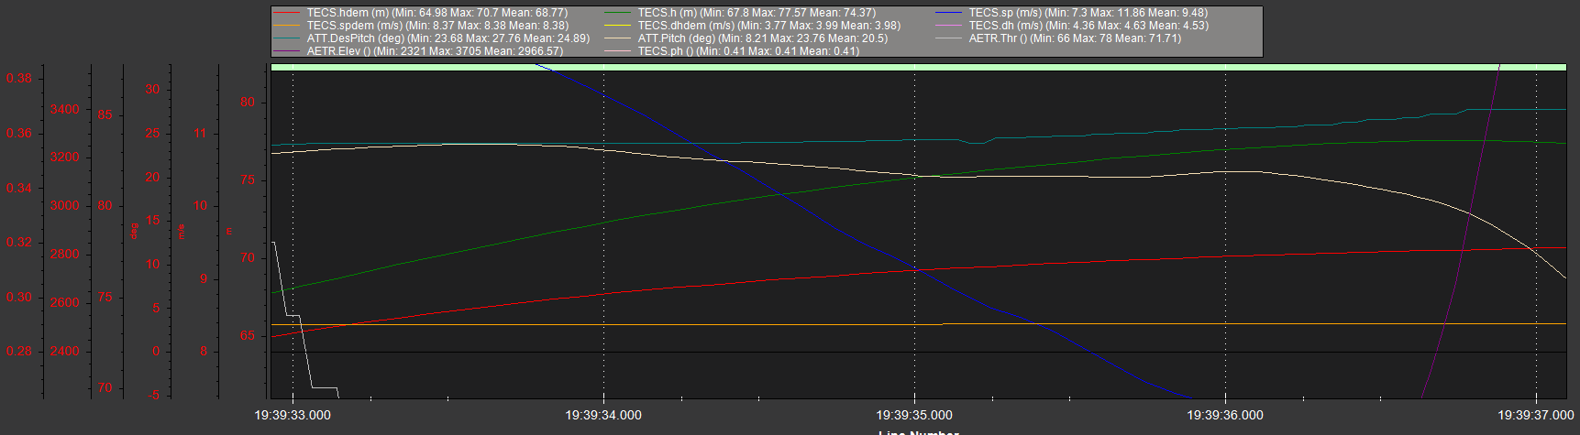Click the 19:39:36.000 time axis label
The height and width of the screenshot is (435, 1580).
[1225, 415]
